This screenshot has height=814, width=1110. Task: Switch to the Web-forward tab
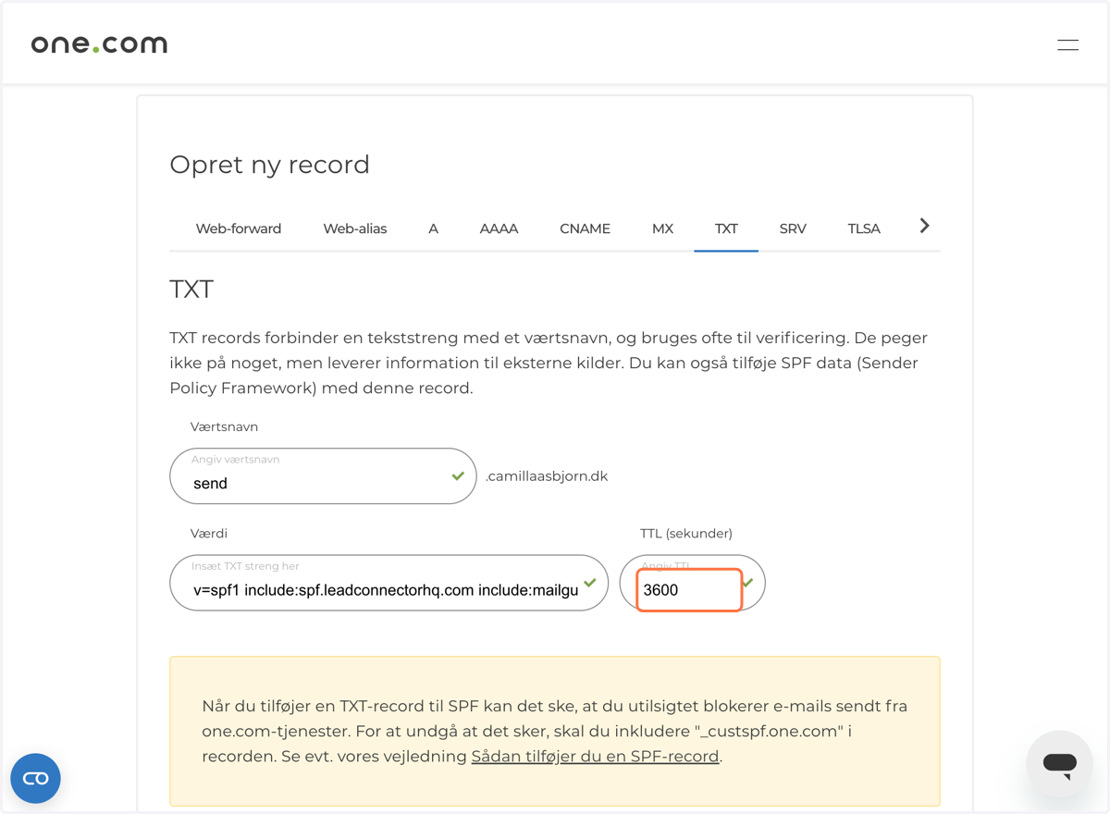click(239, 228)
